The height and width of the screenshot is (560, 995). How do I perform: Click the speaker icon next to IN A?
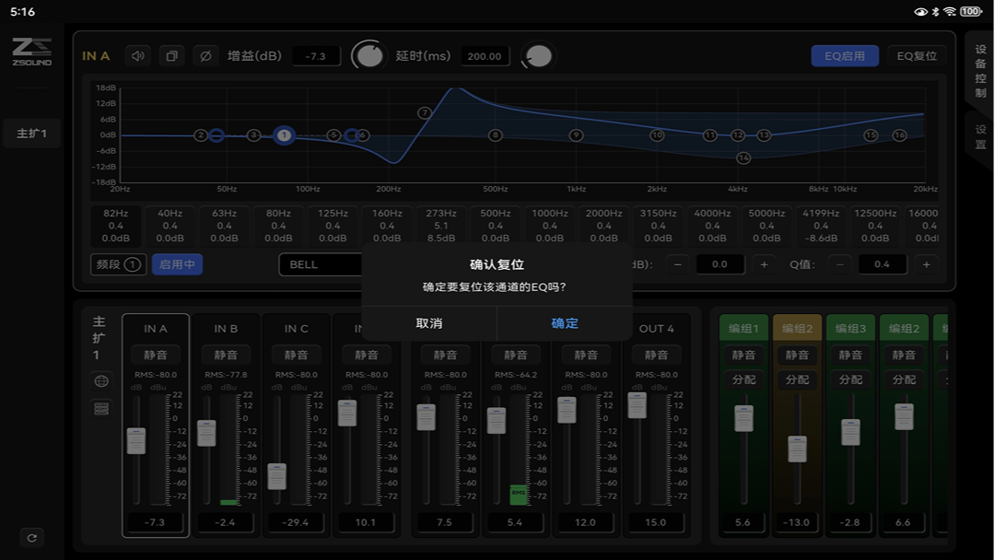tap(138, 55)
